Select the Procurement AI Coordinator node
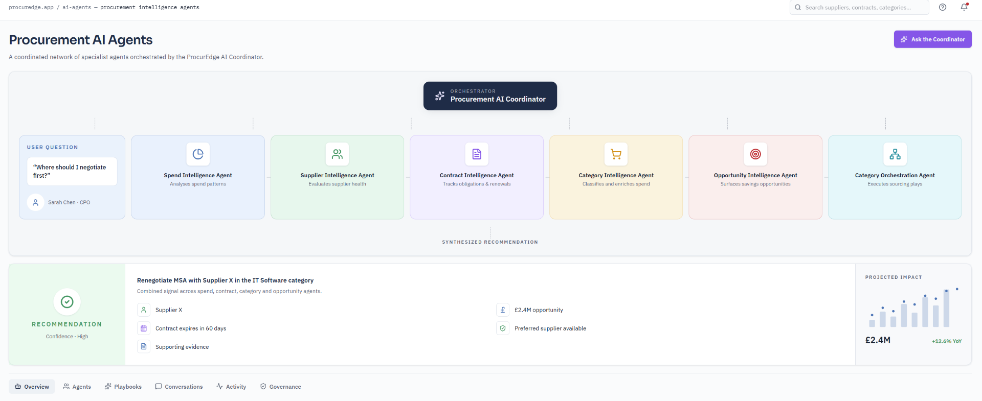Viewport: 982px width, 401px height. tap(490, 96)
